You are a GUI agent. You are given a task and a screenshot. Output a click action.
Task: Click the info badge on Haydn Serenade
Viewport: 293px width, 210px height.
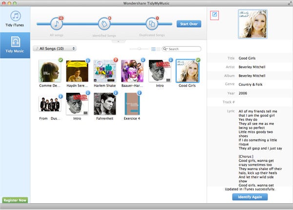tap(88, 61)
